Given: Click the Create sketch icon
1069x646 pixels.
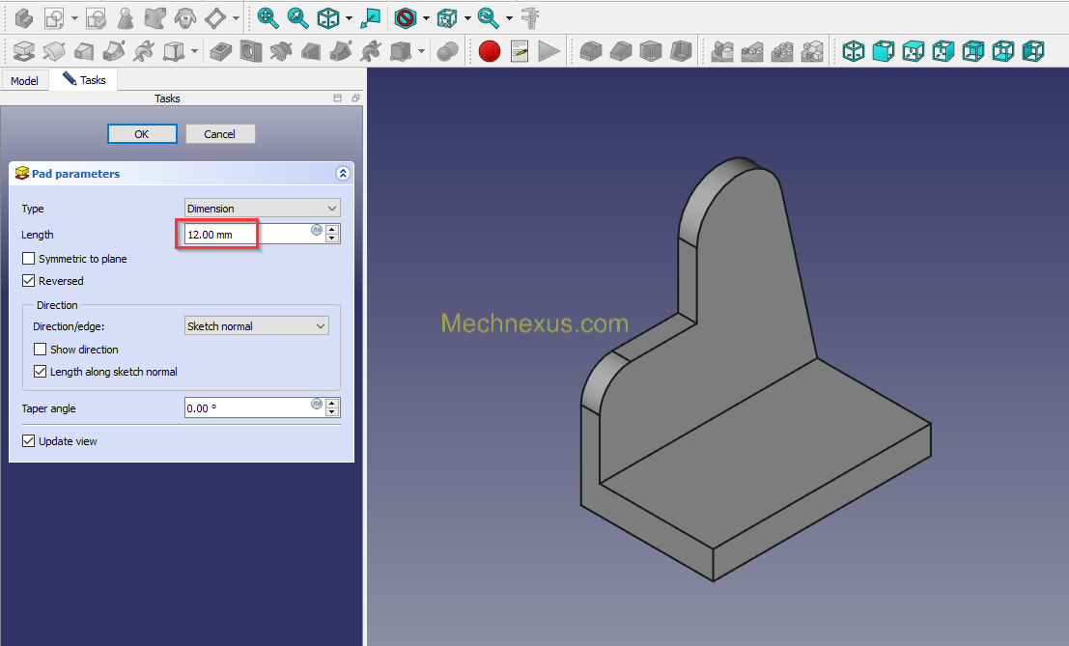Looking at the screenshot, I should coord(54,18).
